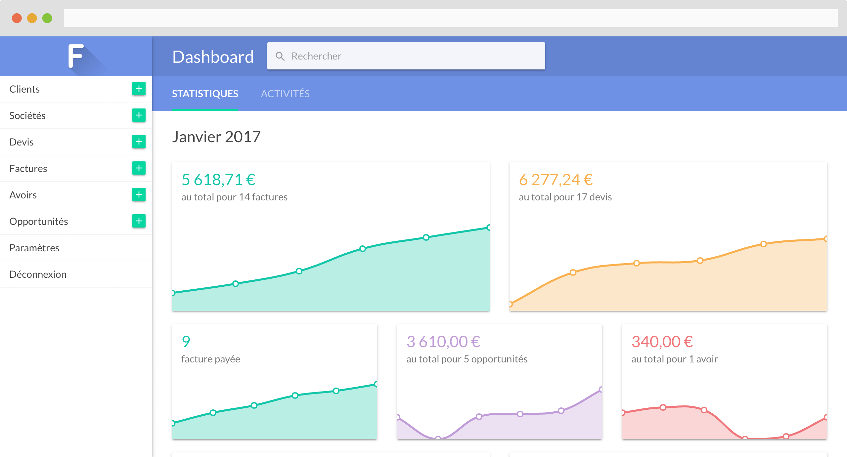Go to the Factures list

pos(76,168)
